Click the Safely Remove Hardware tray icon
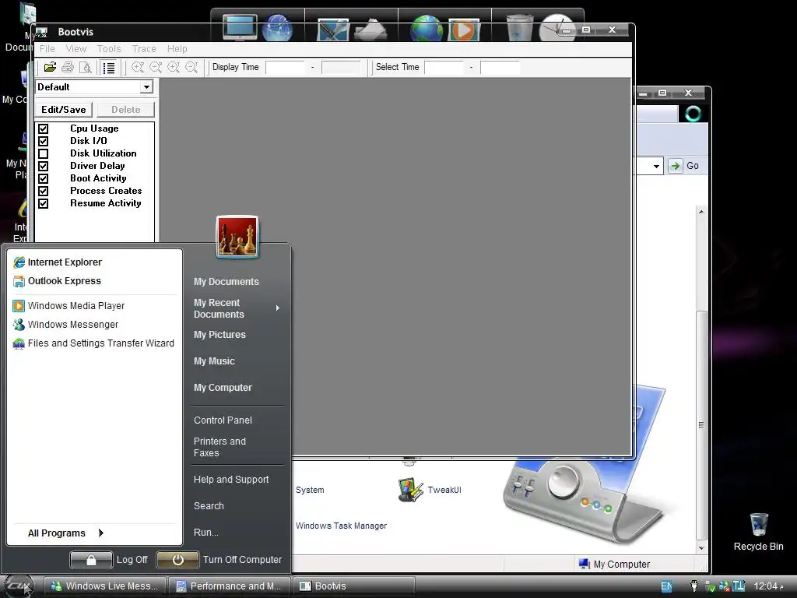Image resolution: width=797 pixels, height=598 pixels. coord(710,586)
